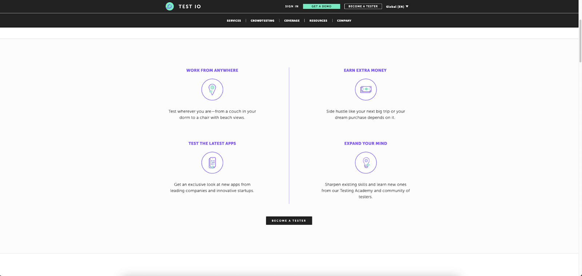582x276 pixels.
Task: Click Become a Tester in header
Action: coord(363,7)
